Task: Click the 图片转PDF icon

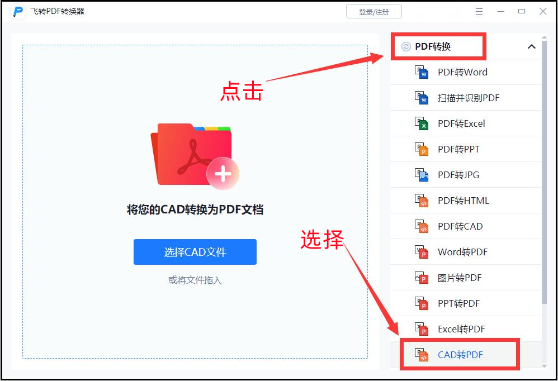Action: [422, 278]
